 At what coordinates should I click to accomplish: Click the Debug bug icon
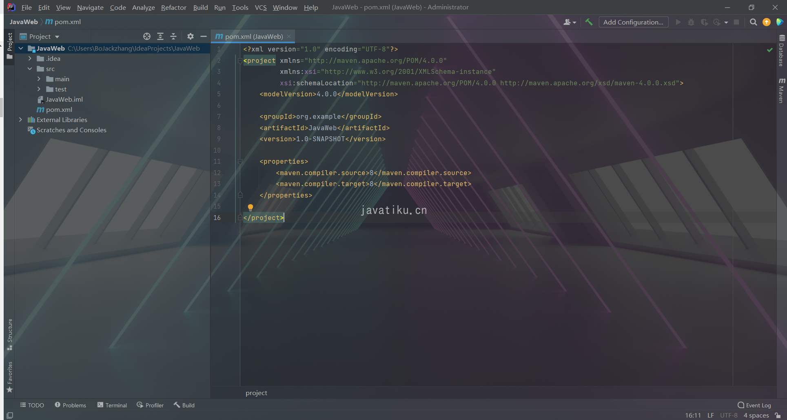(x=691, y=22)
